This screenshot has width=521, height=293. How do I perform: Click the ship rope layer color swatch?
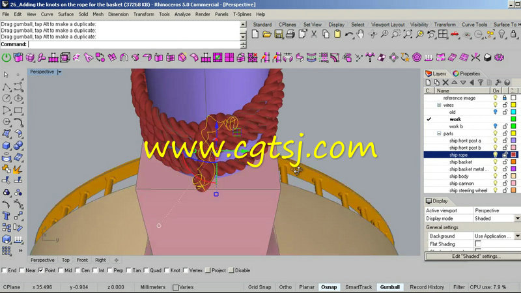pyautogui.click(x=513, y=155)
